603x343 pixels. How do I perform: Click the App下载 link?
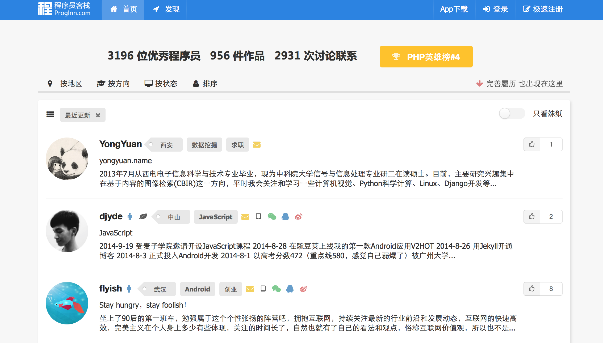[x=454, y=10]
